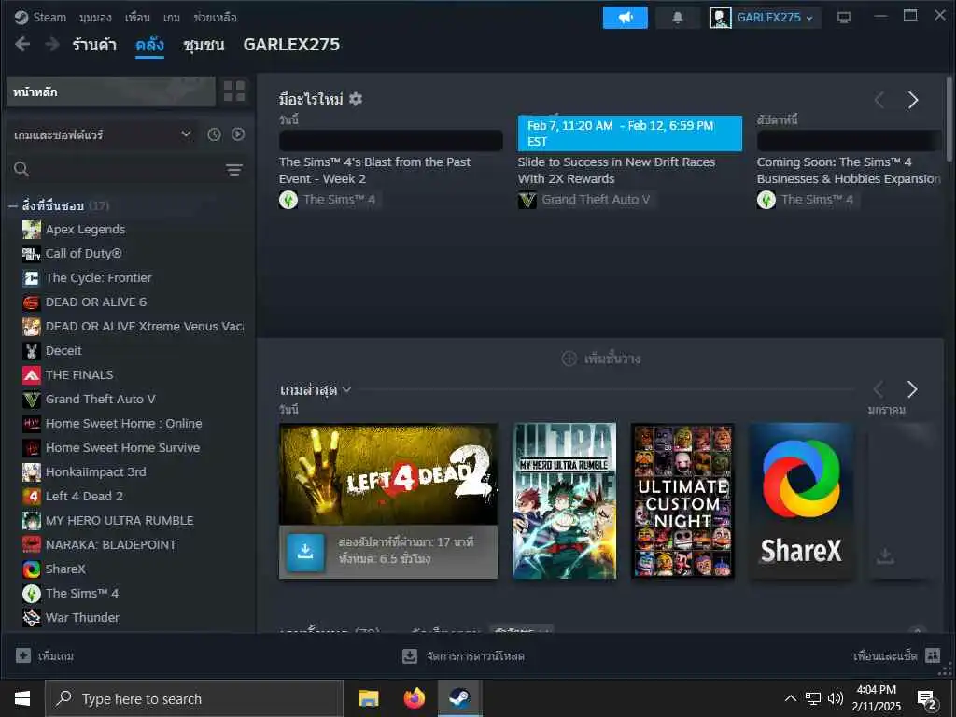
Task: Open library advanced filter options icon
Action: 234,170
